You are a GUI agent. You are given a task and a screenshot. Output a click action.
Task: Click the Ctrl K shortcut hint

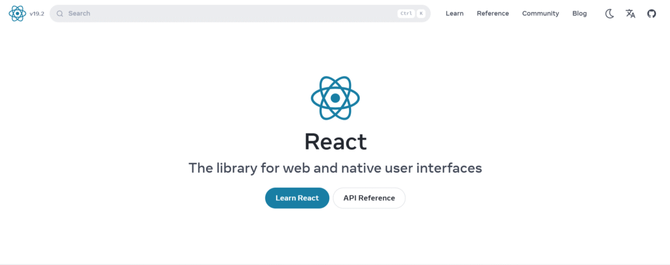411,14
